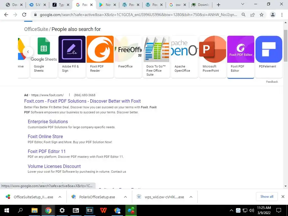Open OfficeSuite app from taskbar
The image size is (288, 216).
pos(131,210)
